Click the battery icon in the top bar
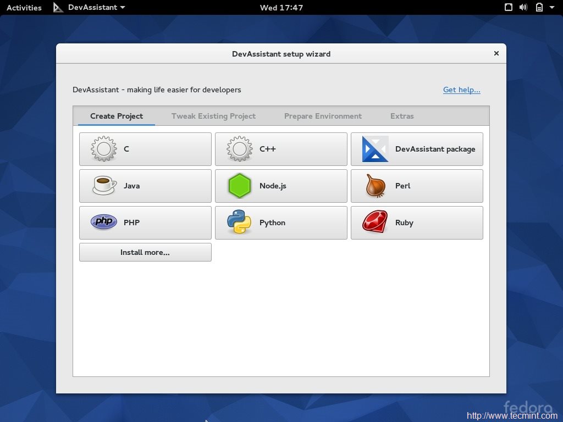The image size is (563, 422). 539,7
